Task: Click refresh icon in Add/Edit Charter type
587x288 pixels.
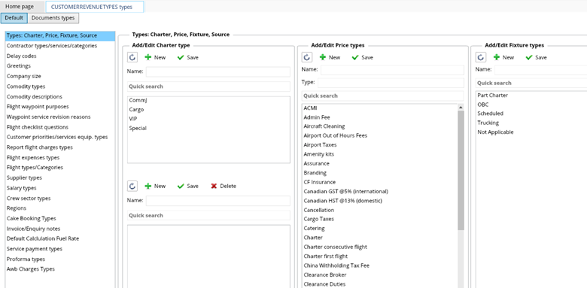Action: click(x=132, y=57)
